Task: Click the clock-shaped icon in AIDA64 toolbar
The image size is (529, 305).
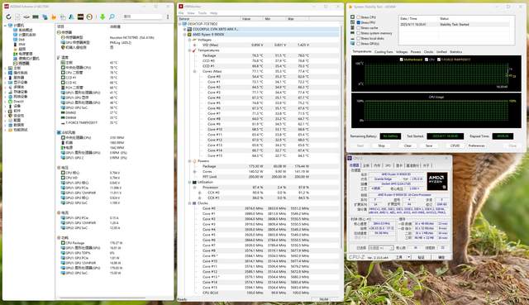Action: [89, 17]
